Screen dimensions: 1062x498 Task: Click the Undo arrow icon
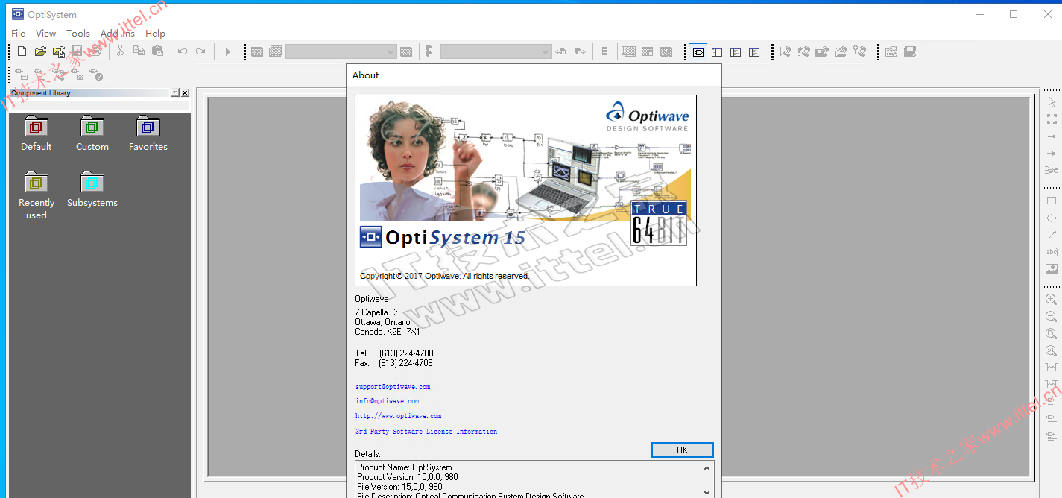183,51
